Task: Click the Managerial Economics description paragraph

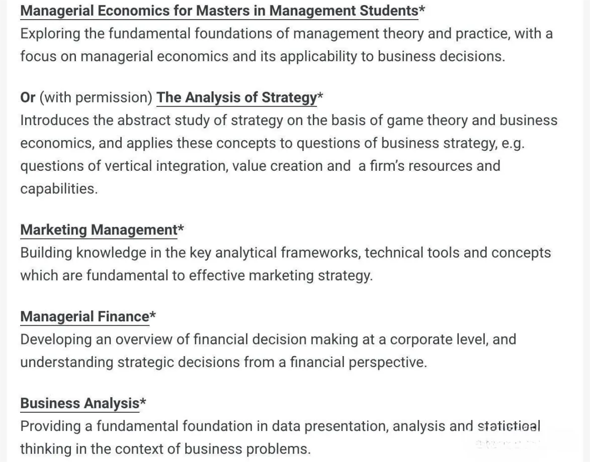Action: [286, 45]
